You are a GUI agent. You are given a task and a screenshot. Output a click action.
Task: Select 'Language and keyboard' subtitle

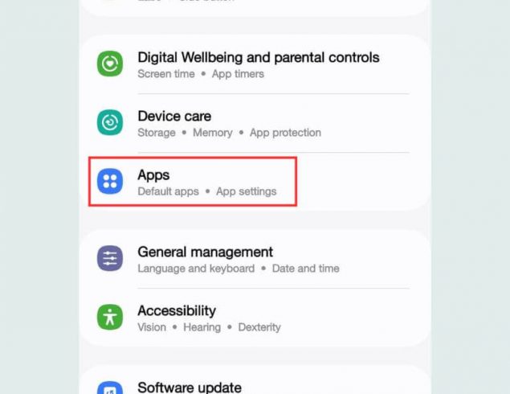[196, 269]
